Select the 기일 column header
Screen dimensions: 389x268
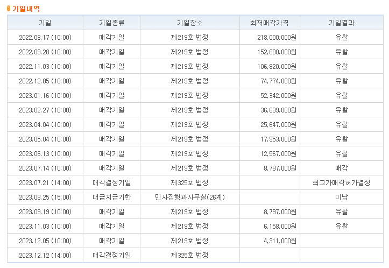(x=45, y=23)
